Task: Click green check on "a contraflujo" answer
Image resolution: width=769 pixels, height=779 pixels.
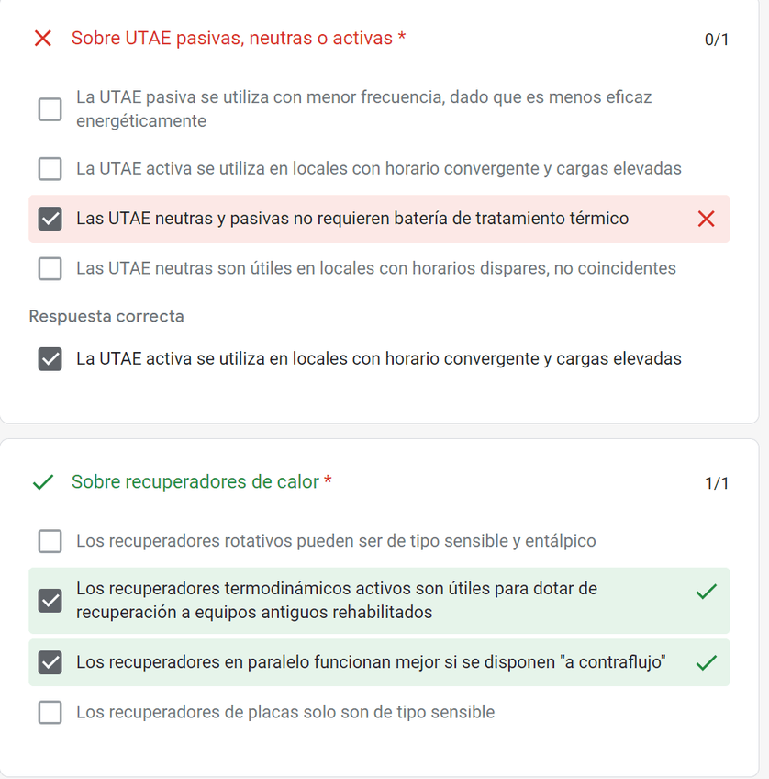Action: [706, 662]
